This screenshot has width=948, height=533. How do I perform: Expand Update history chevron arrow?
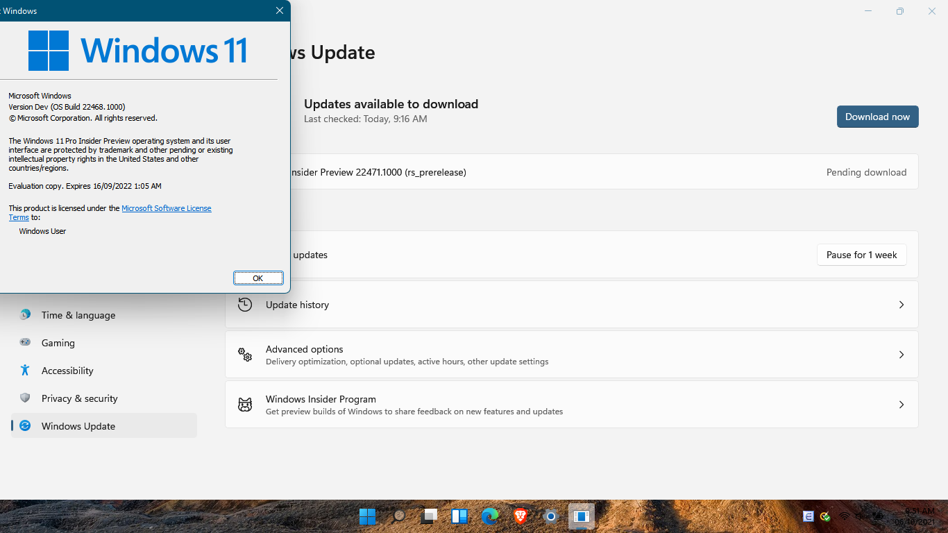[x=902, y=305]
